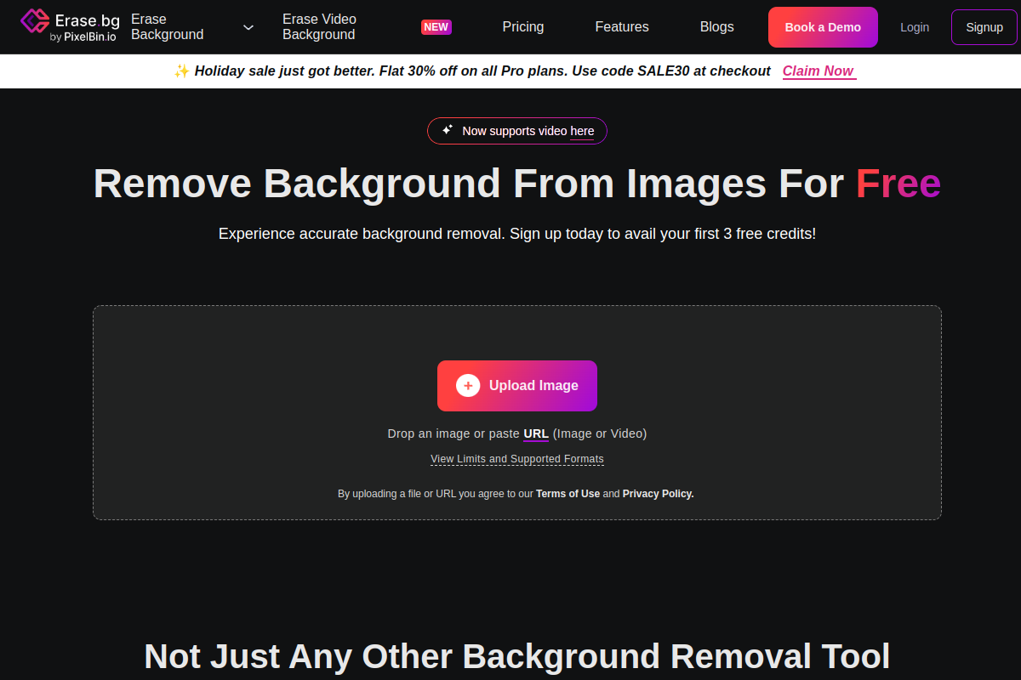Open the Features nav item
Screen dimensions: 1021x680
(x=622, y=27)
